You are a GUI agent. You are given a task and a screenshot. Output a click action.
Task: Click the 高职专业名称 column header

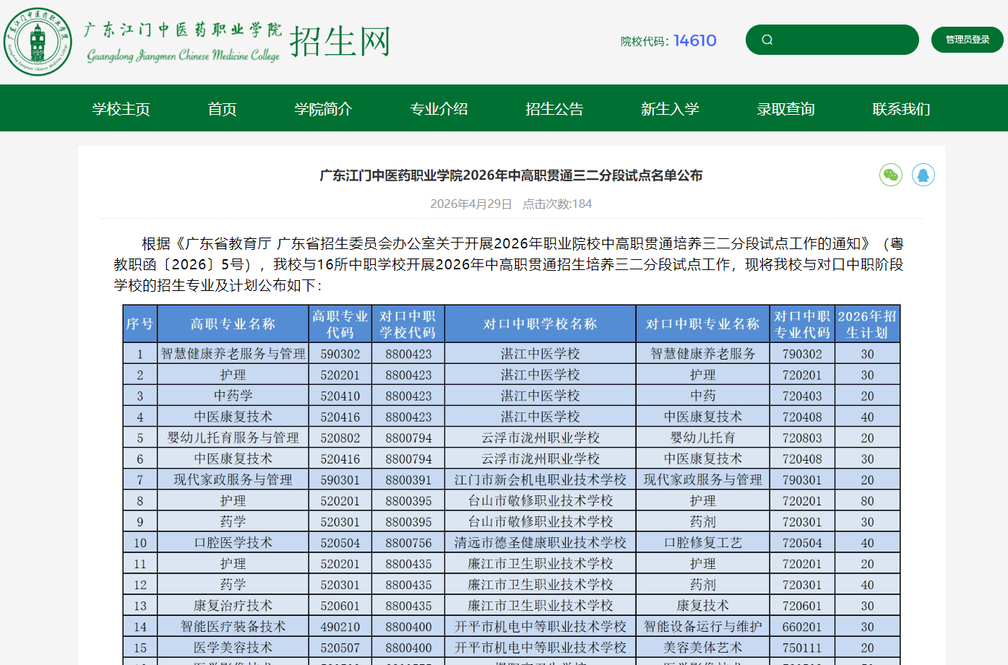pyautogui.click(x=233, y=323)
